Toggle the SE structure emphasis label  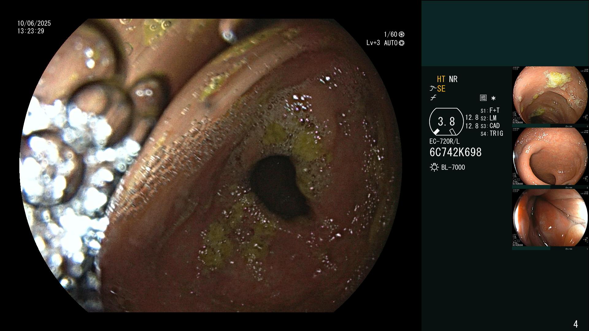(x=441, y=89)
